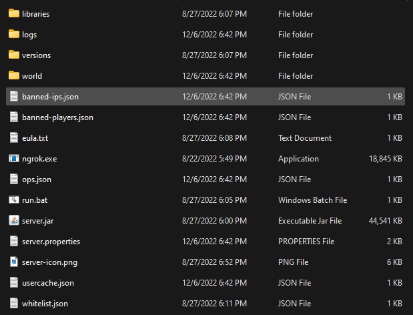
Task: Select the PROPERTIES File type label
Action: (306, 241)
